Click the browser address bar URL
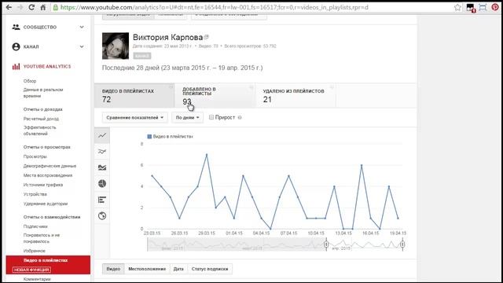The width and height of the screenshot is (503, 283). pos(215,7)
